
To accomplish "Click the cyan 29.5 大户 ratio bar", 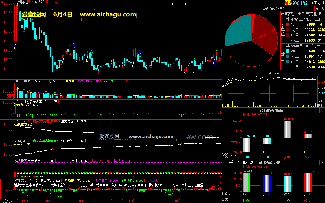I will click(287, 183).
